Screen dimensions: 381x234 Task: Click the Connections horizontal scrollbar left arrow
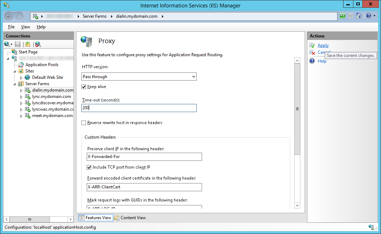click(x=7, y=219)
